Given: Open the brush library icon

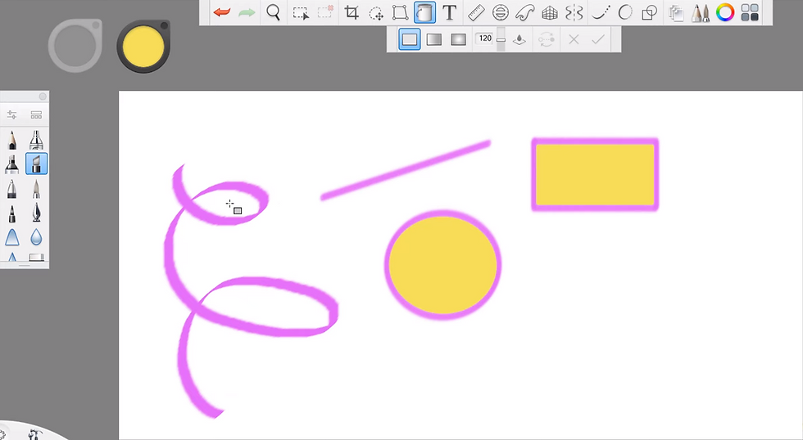Looking at the screenshot, I should tap(36, 114).
